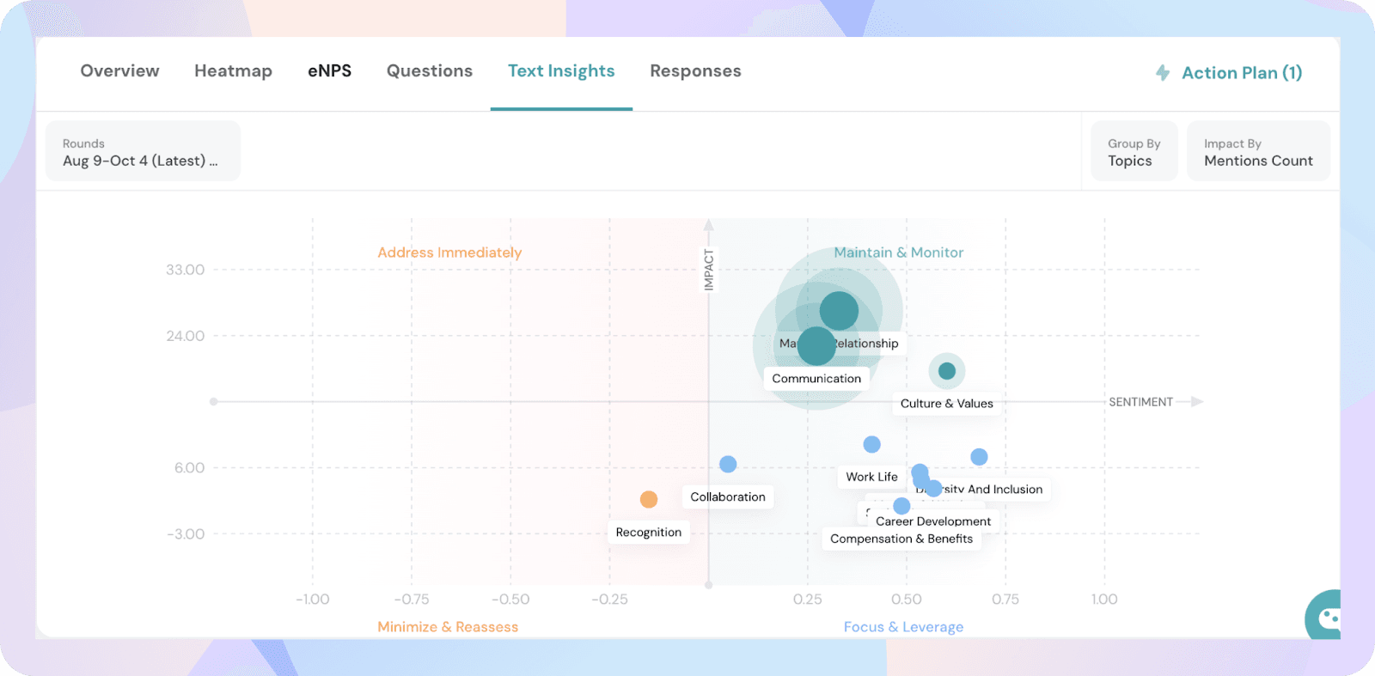1375x676 pixels.
Task: Switch to the Overview tab
Action: pos(119,71)
